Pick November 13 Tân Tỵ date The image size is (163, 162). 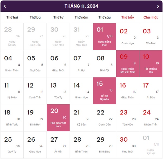(x=58, y=91)
